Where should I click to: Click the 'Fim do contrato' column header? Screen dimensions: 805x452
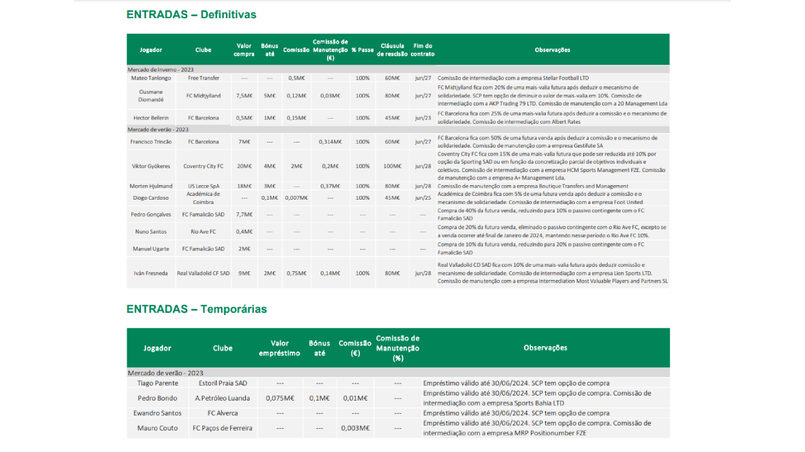(423, 50)
